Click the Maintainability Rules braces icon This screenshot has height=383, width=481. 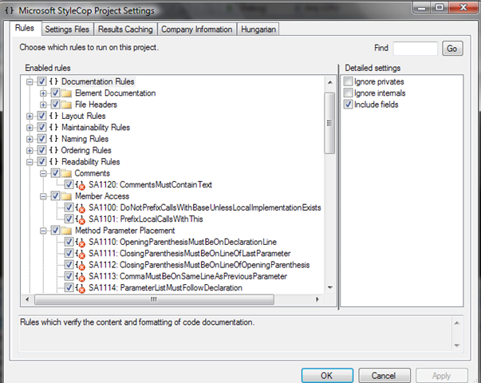(53, 128)
